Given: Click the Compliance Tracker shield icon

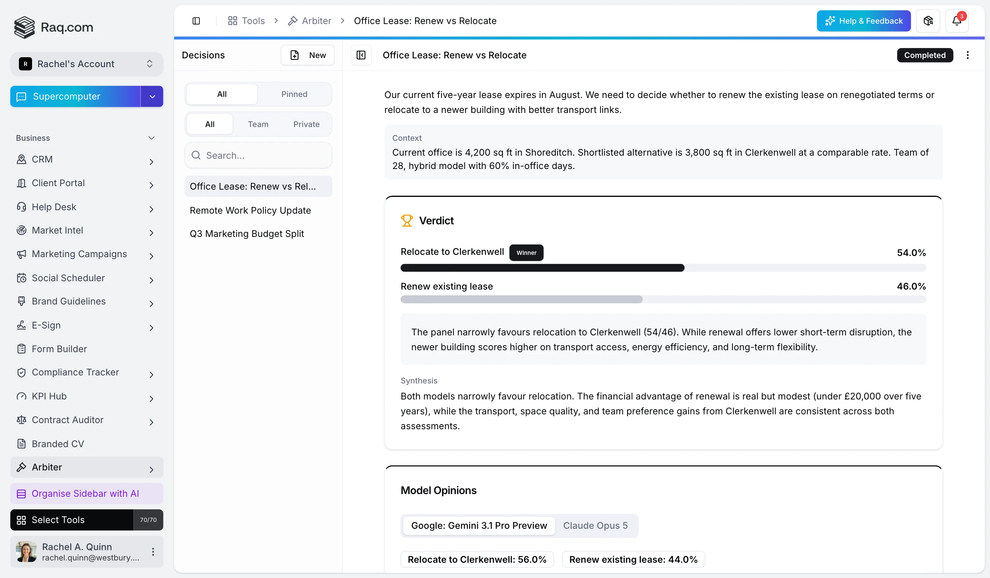Looking at the screenshot, I should (x=22, y=372).
